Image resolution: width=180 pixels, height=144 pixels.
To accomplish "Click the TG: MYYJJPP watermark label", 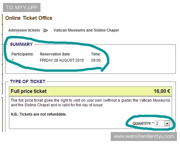I will tap(22, 7).
